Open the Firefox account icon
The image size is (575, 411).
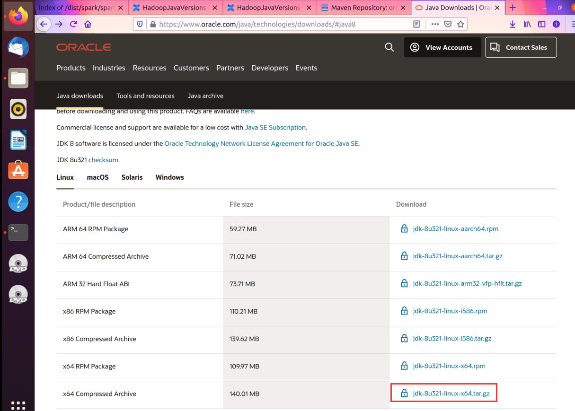click(x=556, y=24)
